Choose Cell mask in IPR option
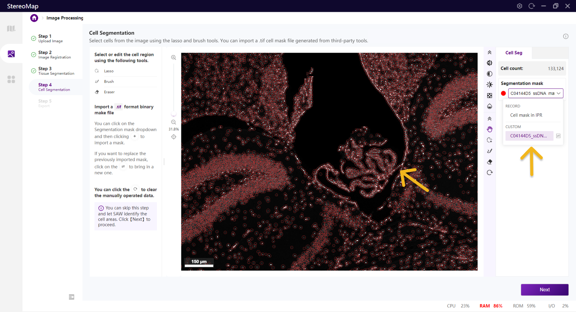 [x=526, y=115]
